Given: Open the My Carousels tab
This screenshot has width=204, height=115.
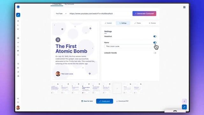Looking at the screenshot, I should [69, 4].
